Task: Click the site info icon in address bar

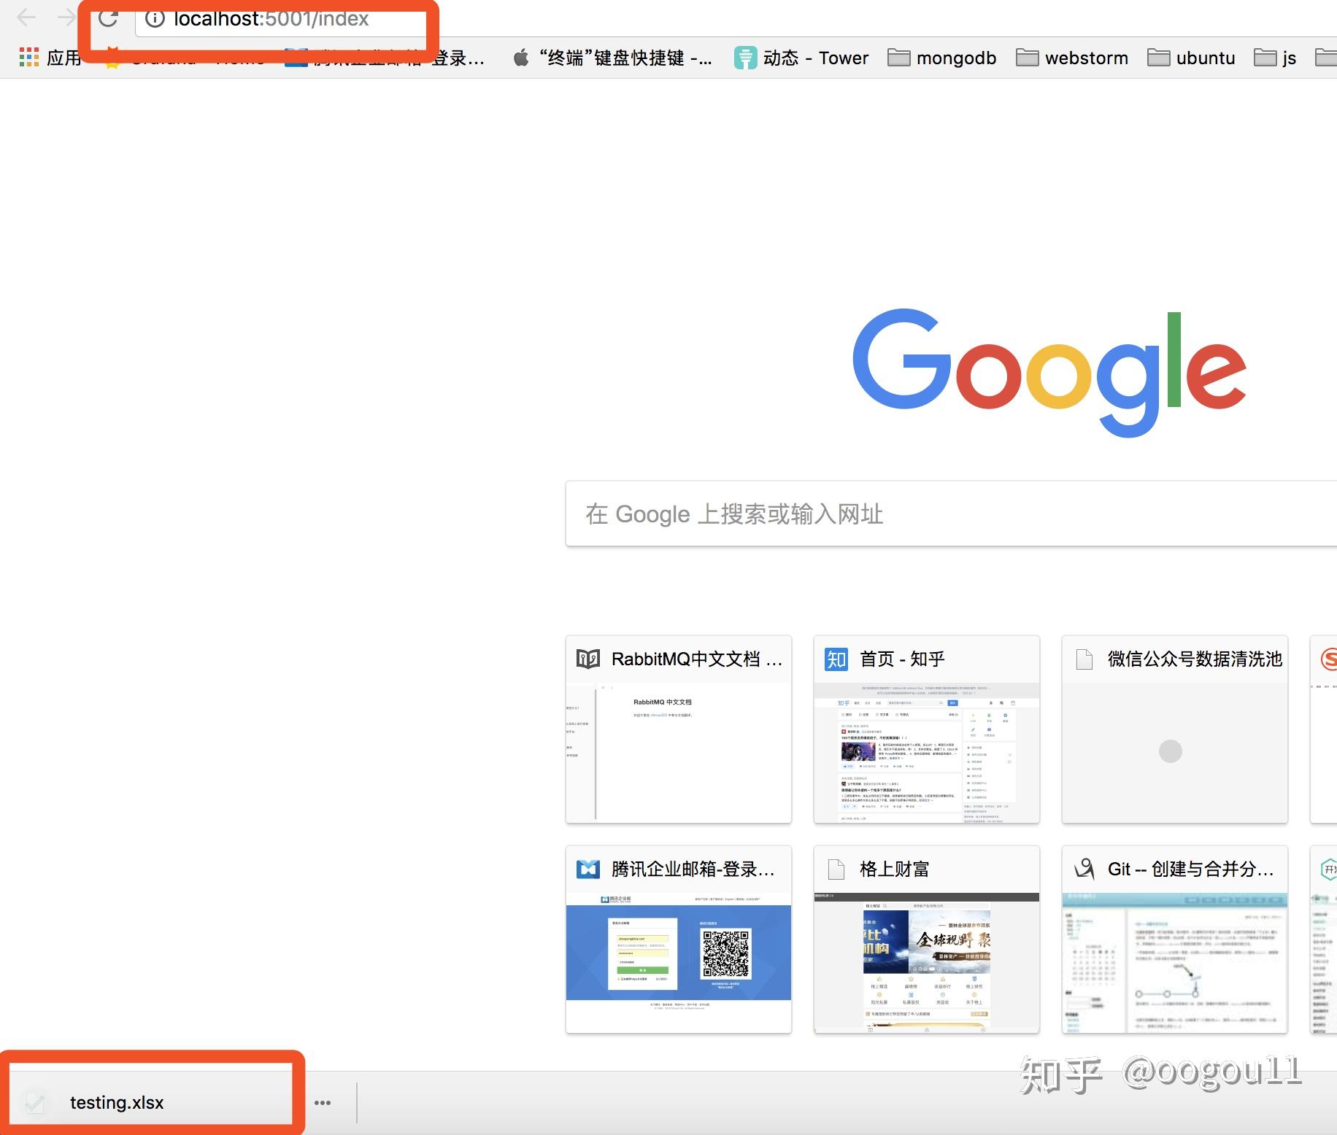Action: [x=155, y=18]
